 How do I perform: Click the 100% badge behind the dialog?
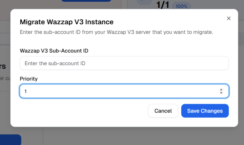pyautogui.click(x=182, y=6)
